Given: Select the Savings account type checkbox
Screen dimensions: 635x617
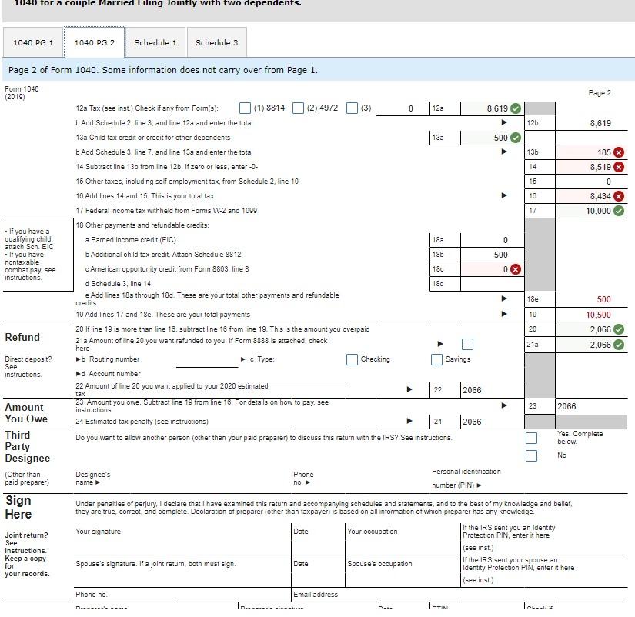Looking at the screenshot, I should click(x=436, y=359).
